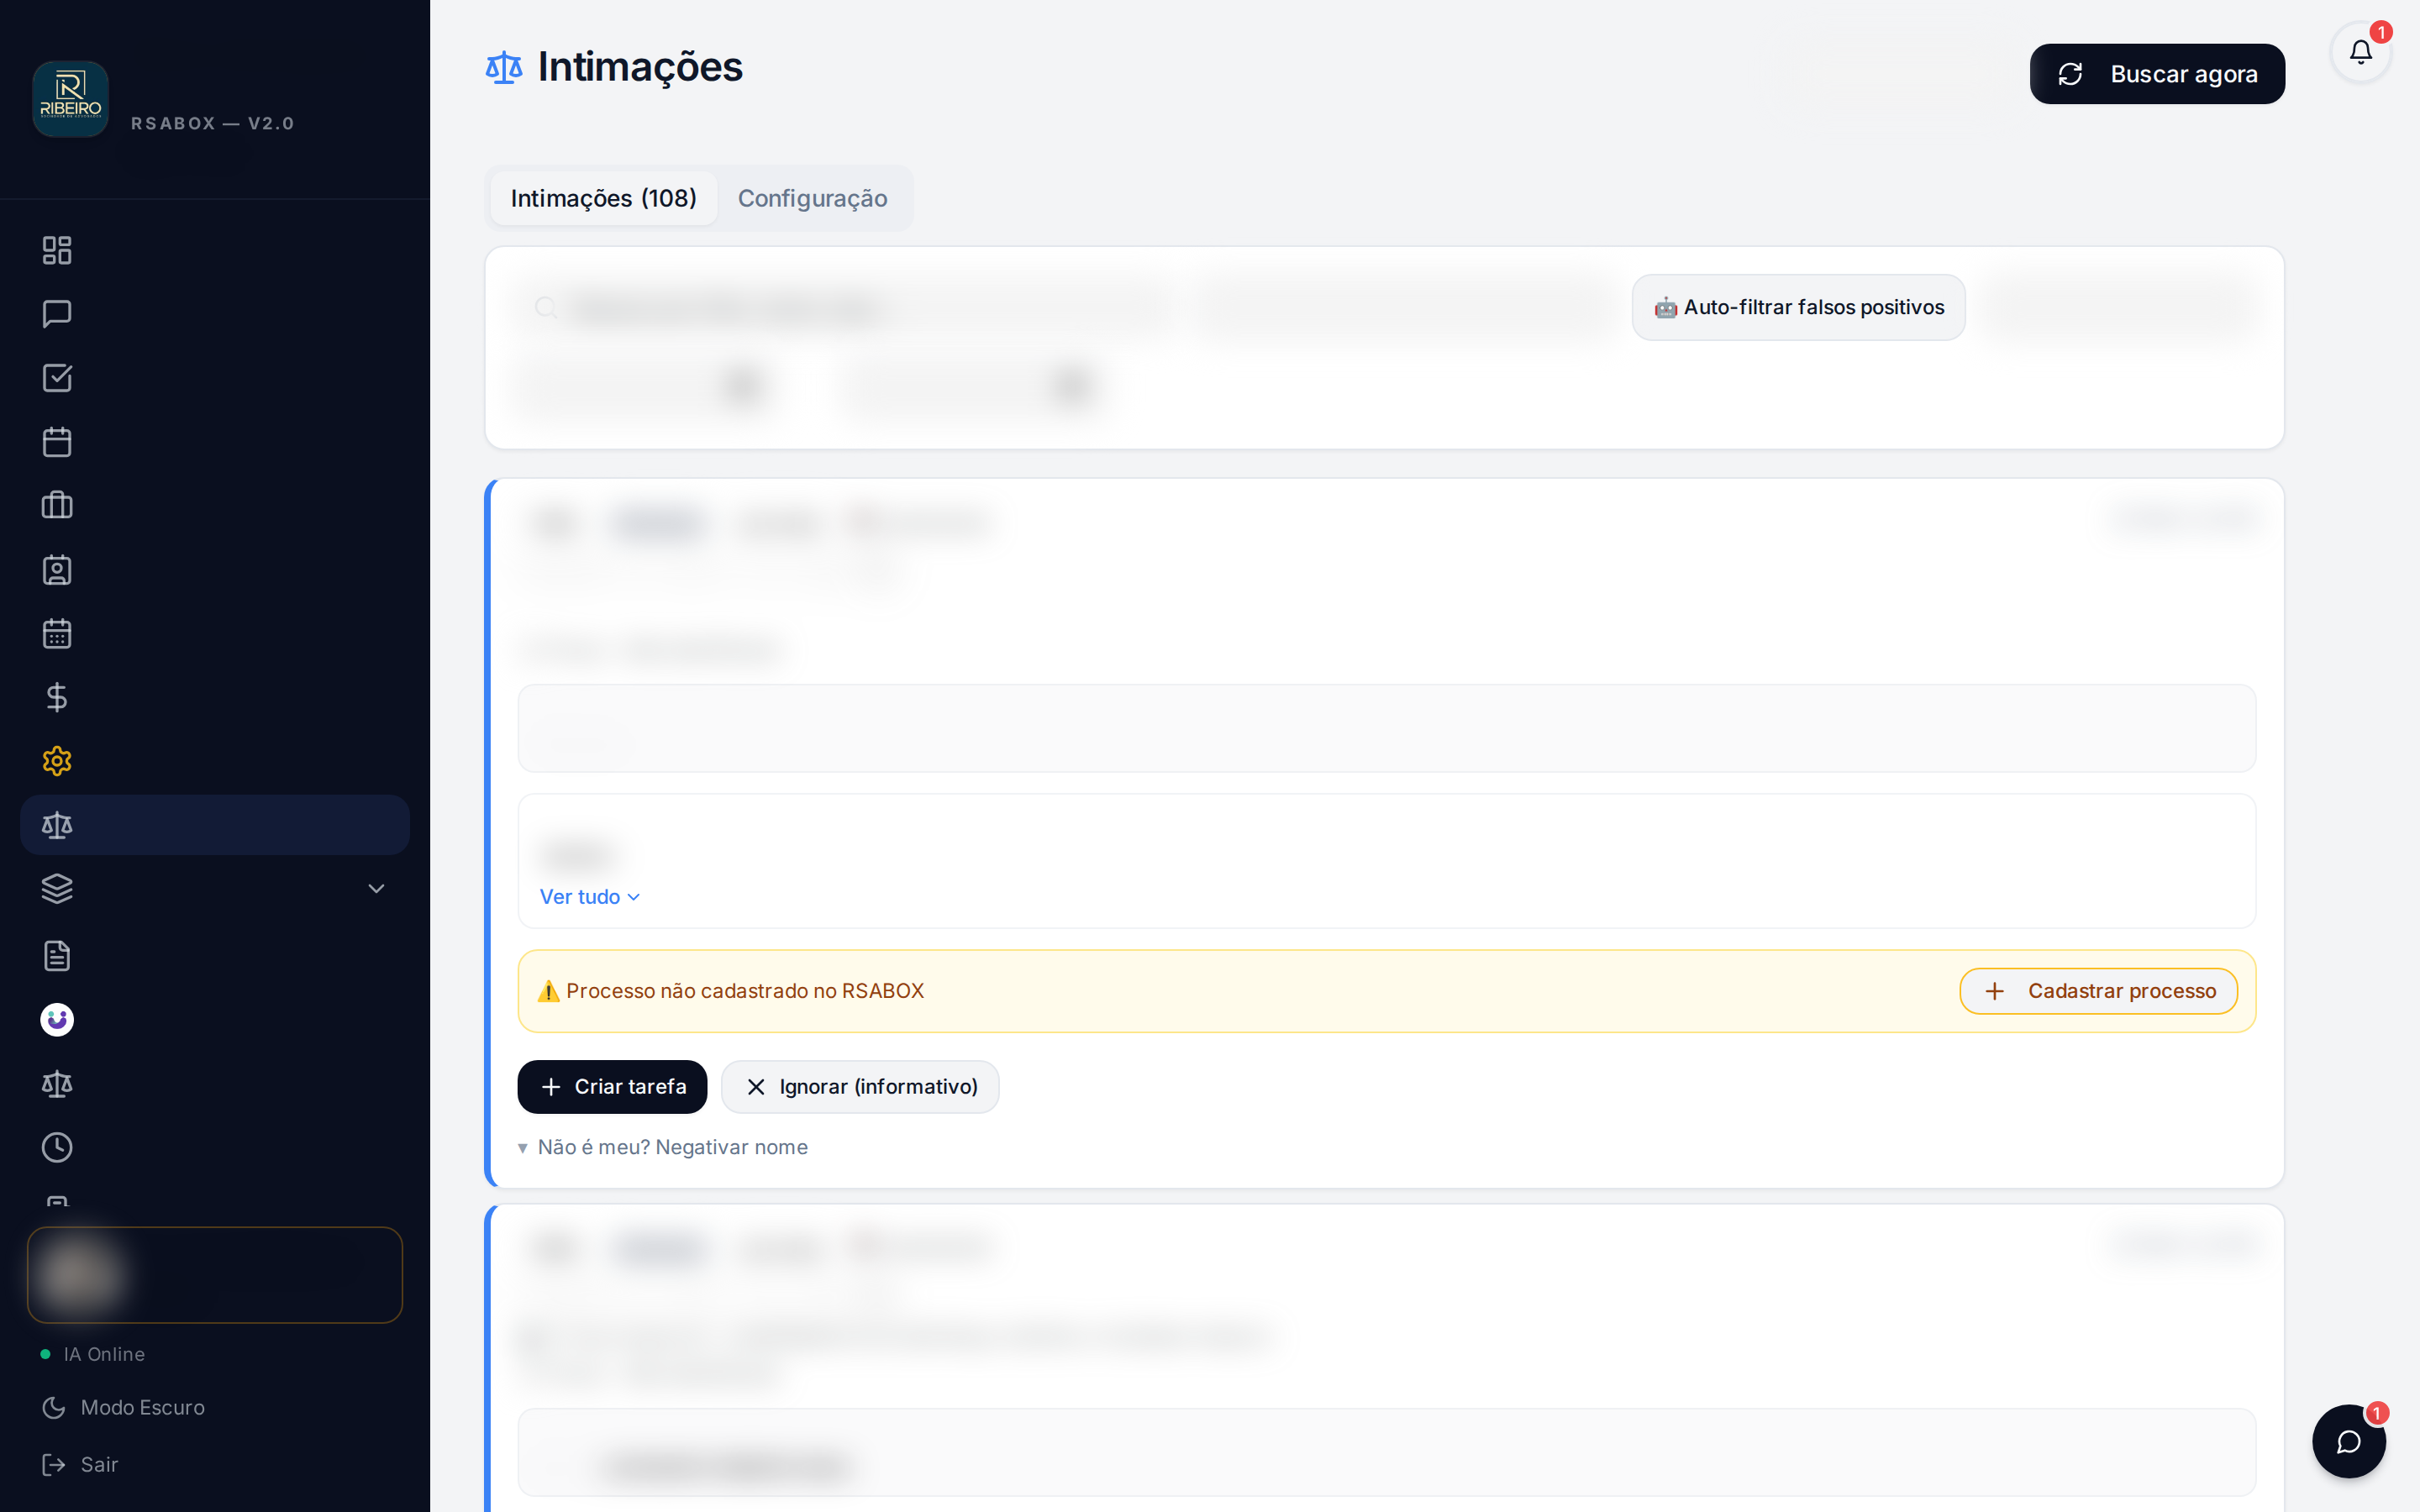This screenshot has width=2420, height=1512.
Task: Click the Ribeiro logo in sidebar header
Action: [71, 99]
